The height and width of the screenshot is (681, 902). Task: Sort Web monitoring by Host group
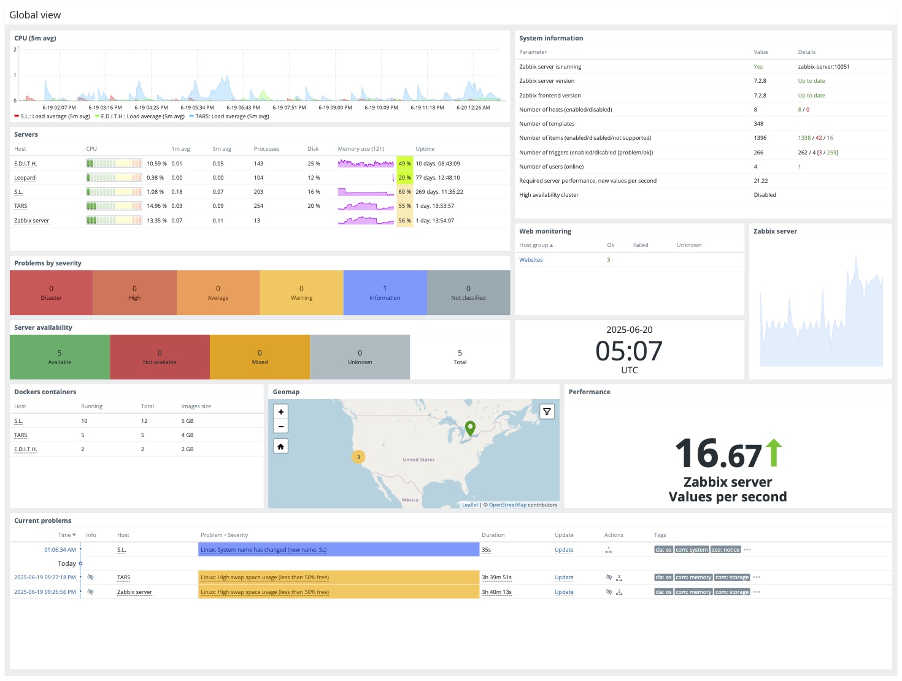pos(536,245)
